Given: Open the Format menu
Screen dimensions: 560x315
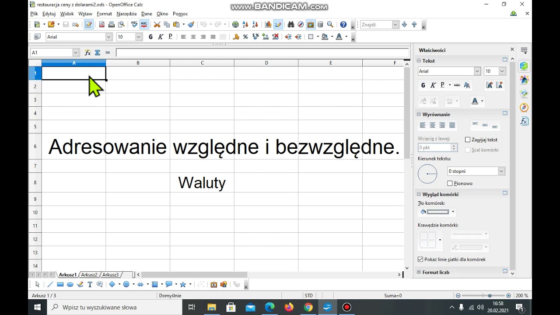Looking at the screenshot, I should 105,14.
